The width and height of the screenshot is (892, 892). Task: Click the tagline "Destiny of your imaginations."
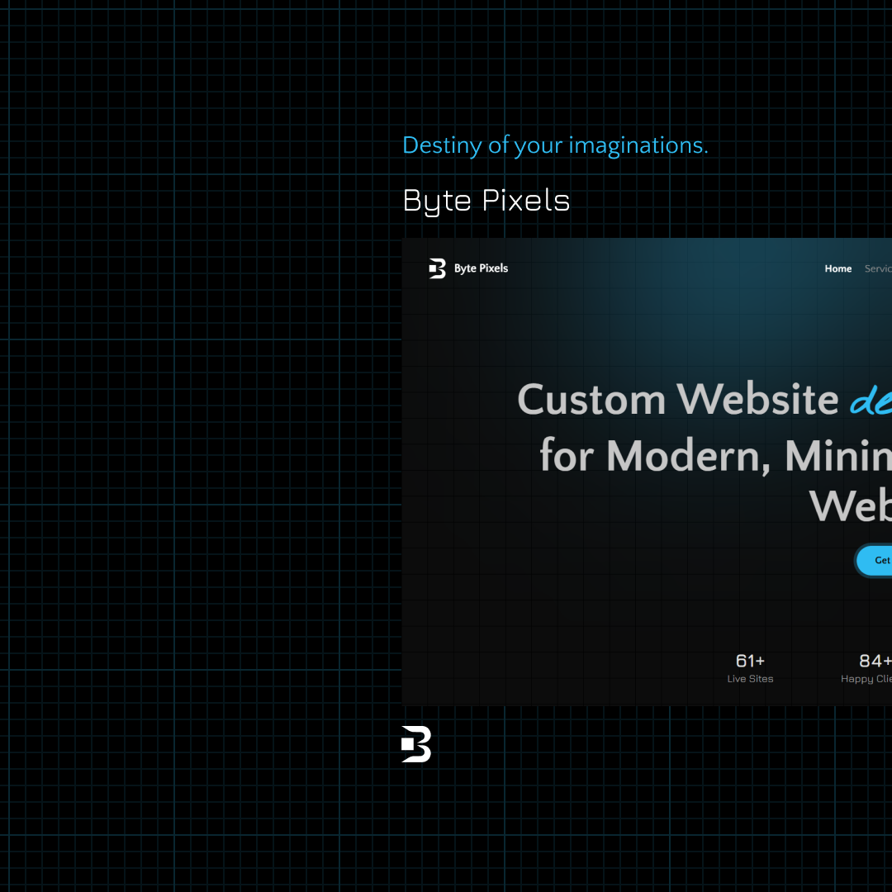coord(555,145)
